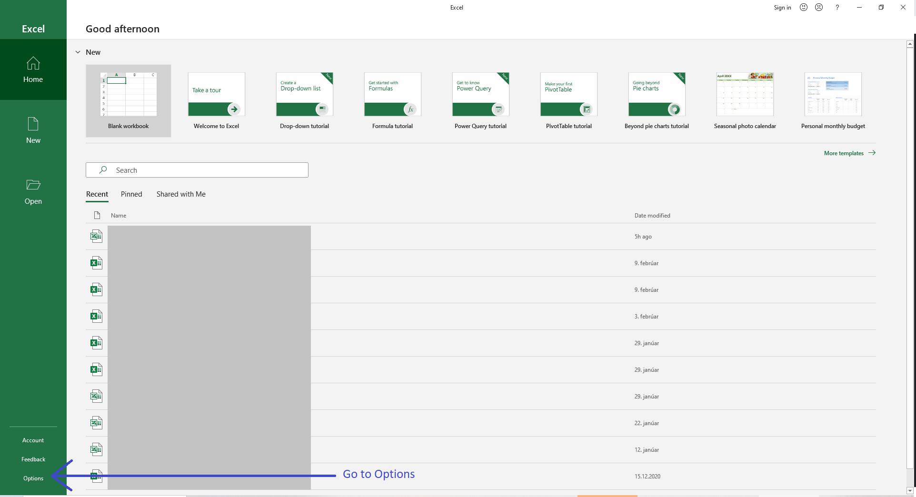Image resolution: width=916 pixels, height=497 pixels.
Task: Send a frown feedback face icon
Action: (819, 7)
